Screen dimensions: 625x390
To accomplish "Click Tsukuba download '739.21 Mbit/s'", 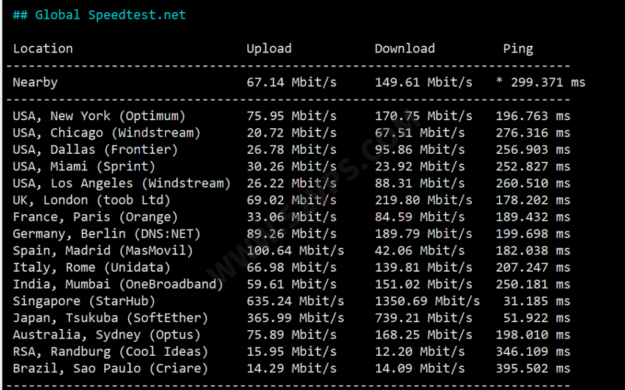I will click(424, 317).
